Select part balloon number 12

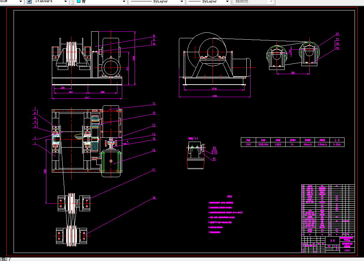tap(154, 113)
